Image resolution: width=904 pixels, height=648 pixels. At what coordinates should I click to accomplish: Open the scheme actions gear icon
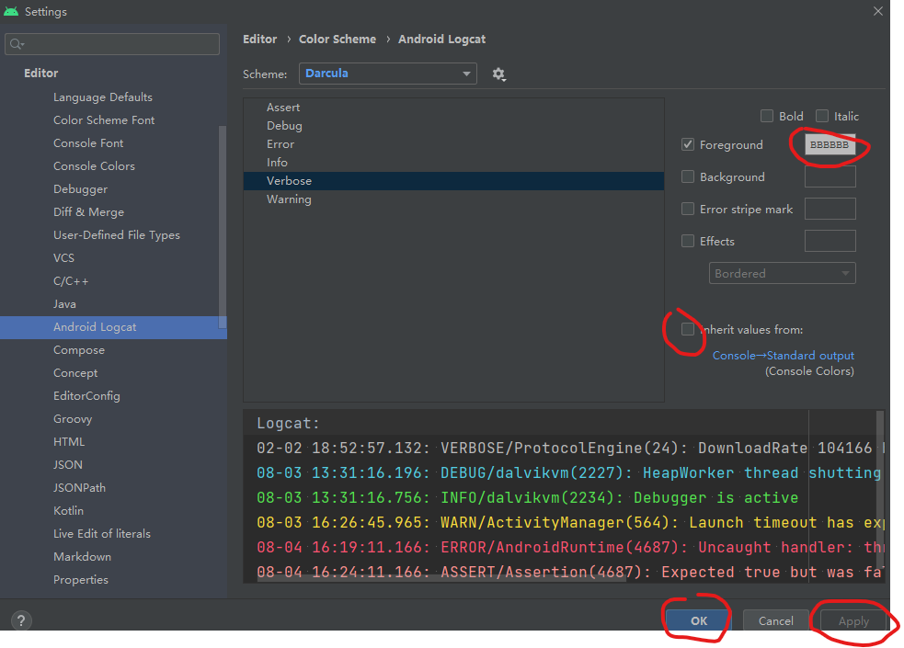[498, 74]
